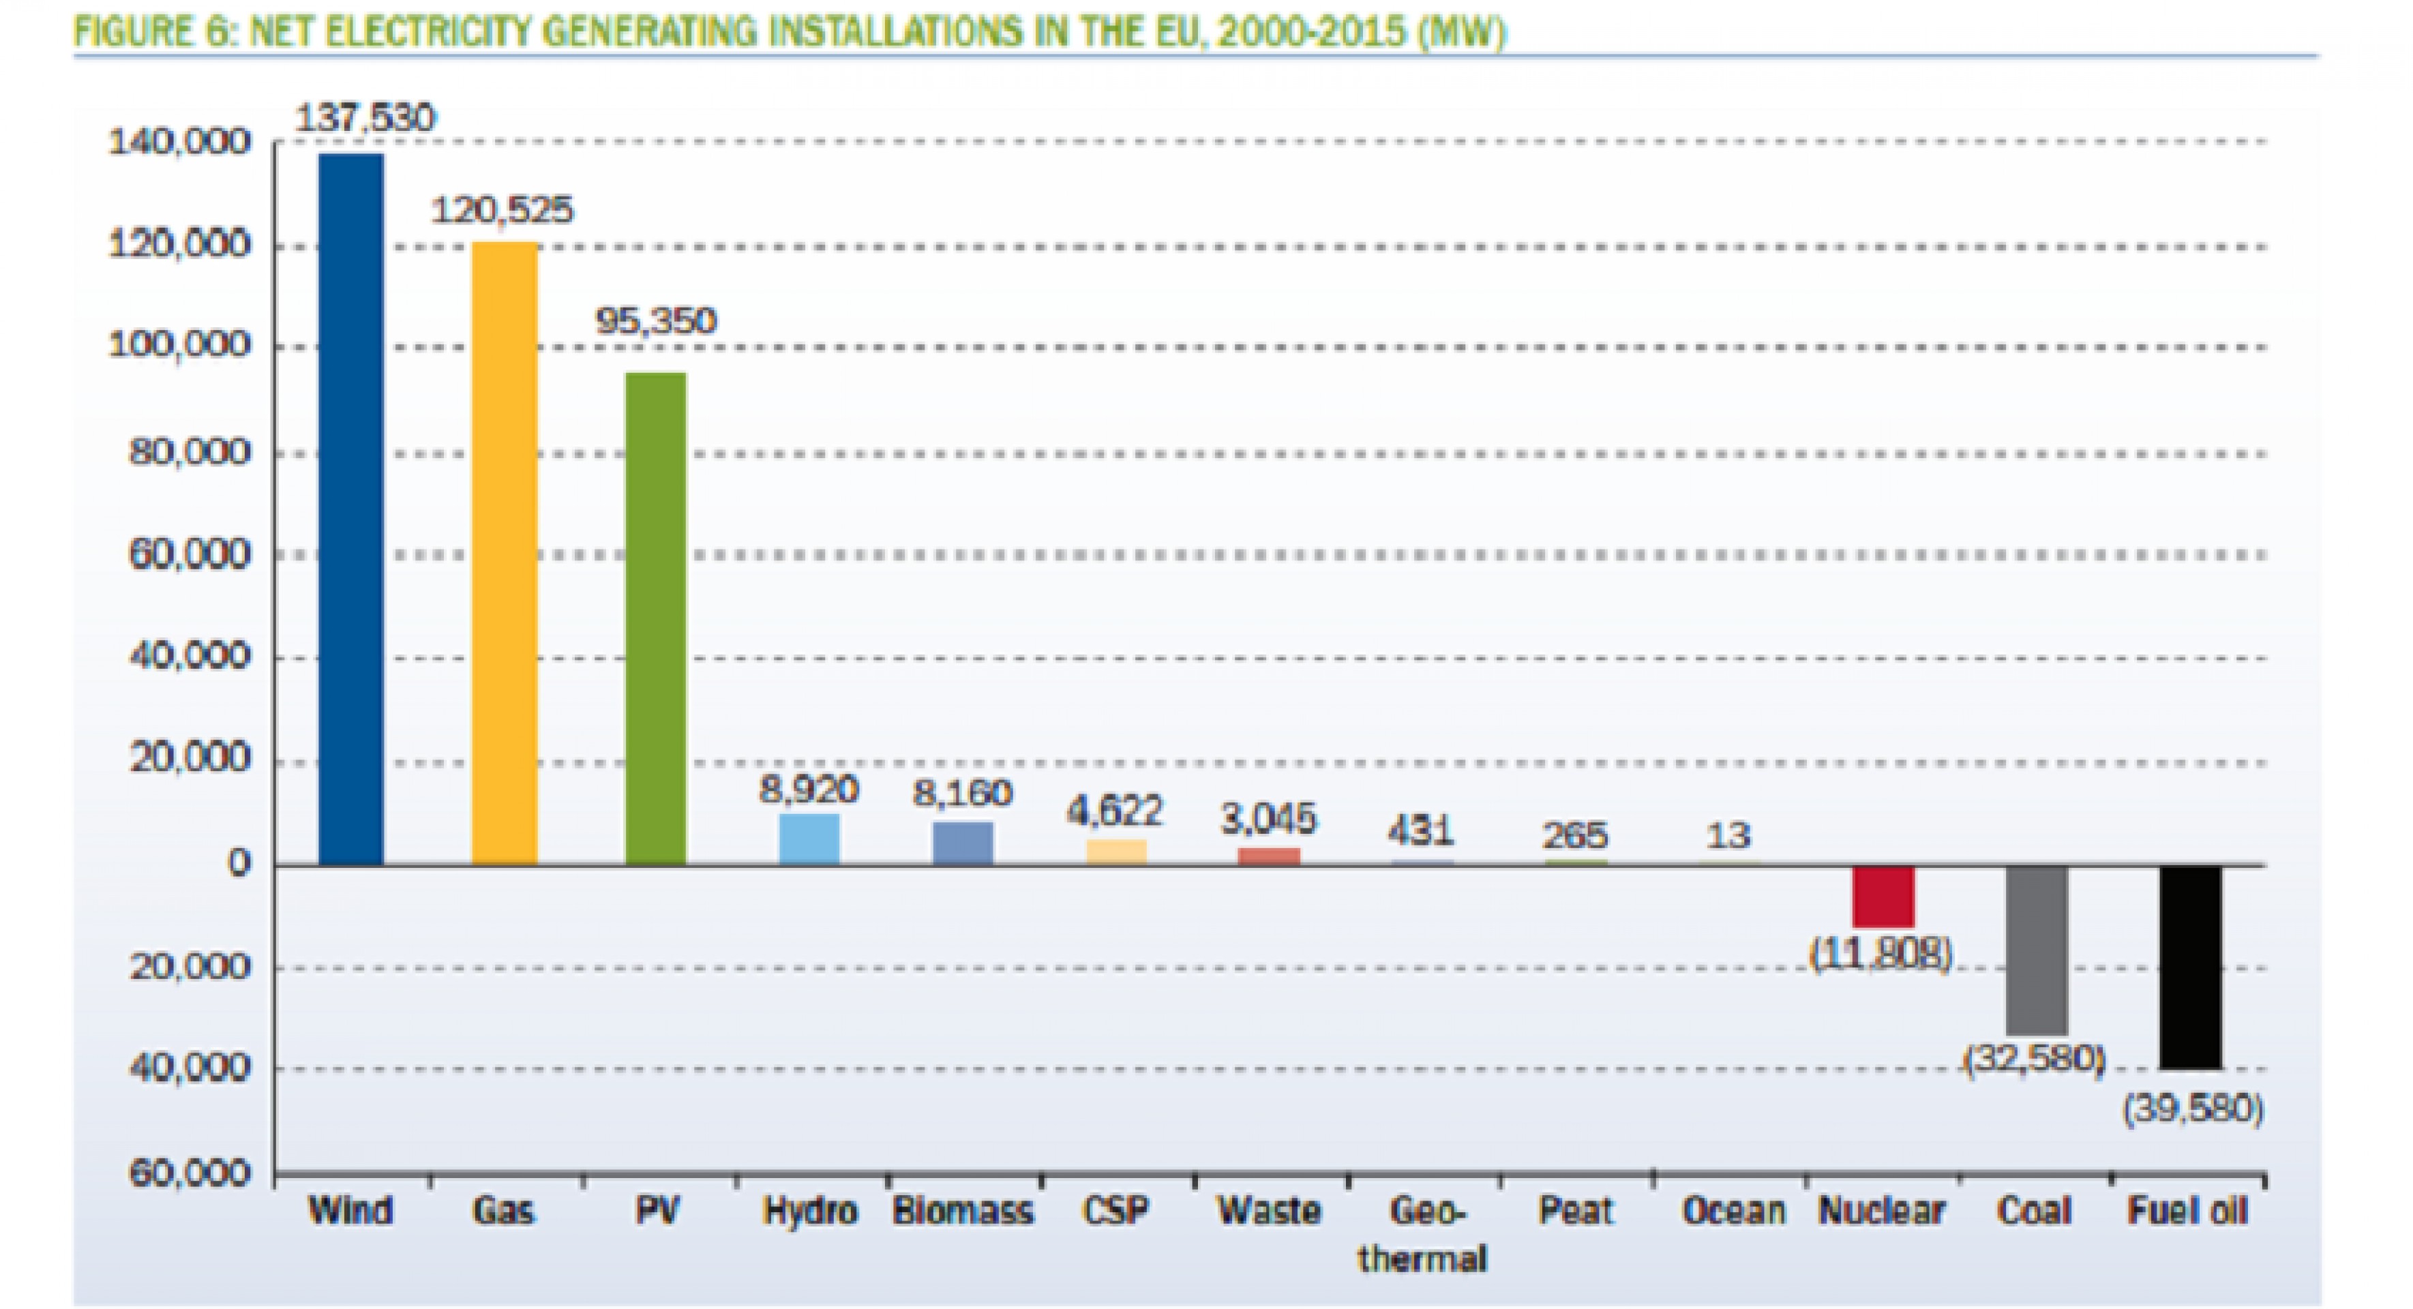
Task: Click the Figure 6 chart title
Action: coord(789,33)
